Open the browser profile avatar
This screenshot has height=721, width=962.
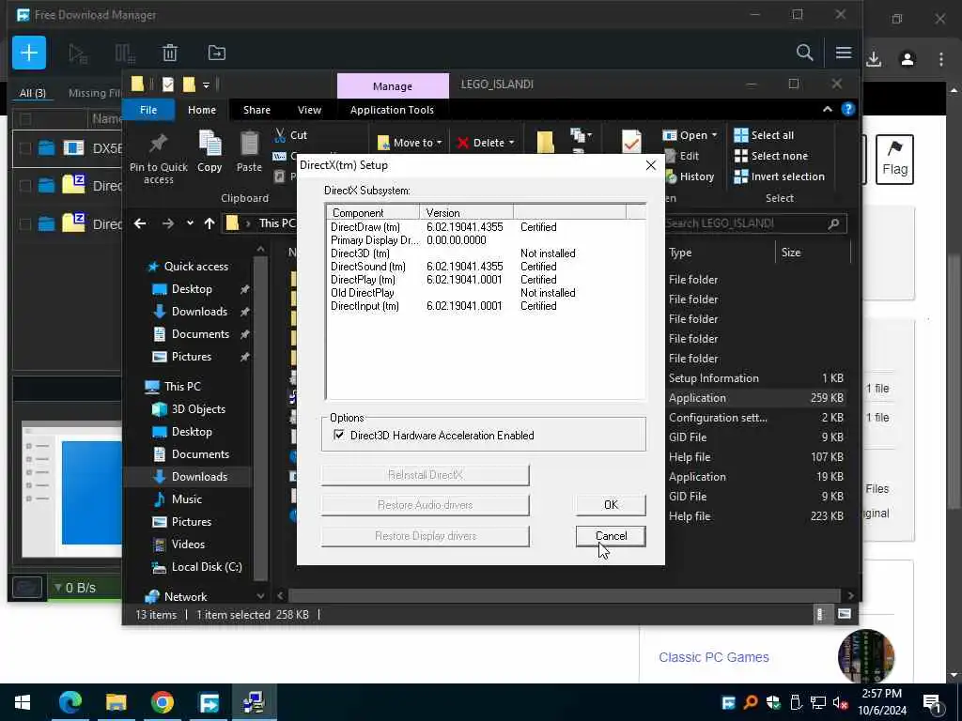click(x=908, y=59)
